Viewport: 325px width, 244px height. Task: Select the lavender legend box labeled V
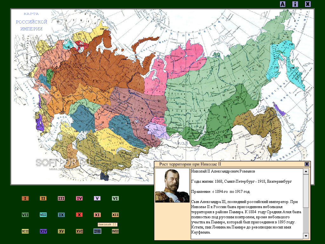click(x=97, y=198)
